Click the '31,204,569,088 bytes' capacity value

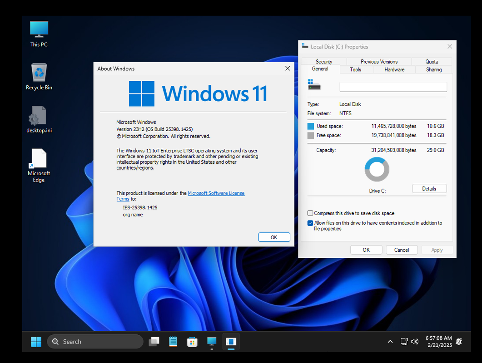(x=394, y=150)
